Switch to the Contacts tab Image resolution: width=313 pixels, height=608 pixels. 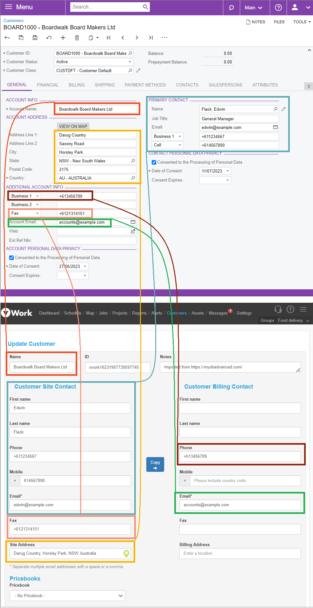click(x=187, y=85)
